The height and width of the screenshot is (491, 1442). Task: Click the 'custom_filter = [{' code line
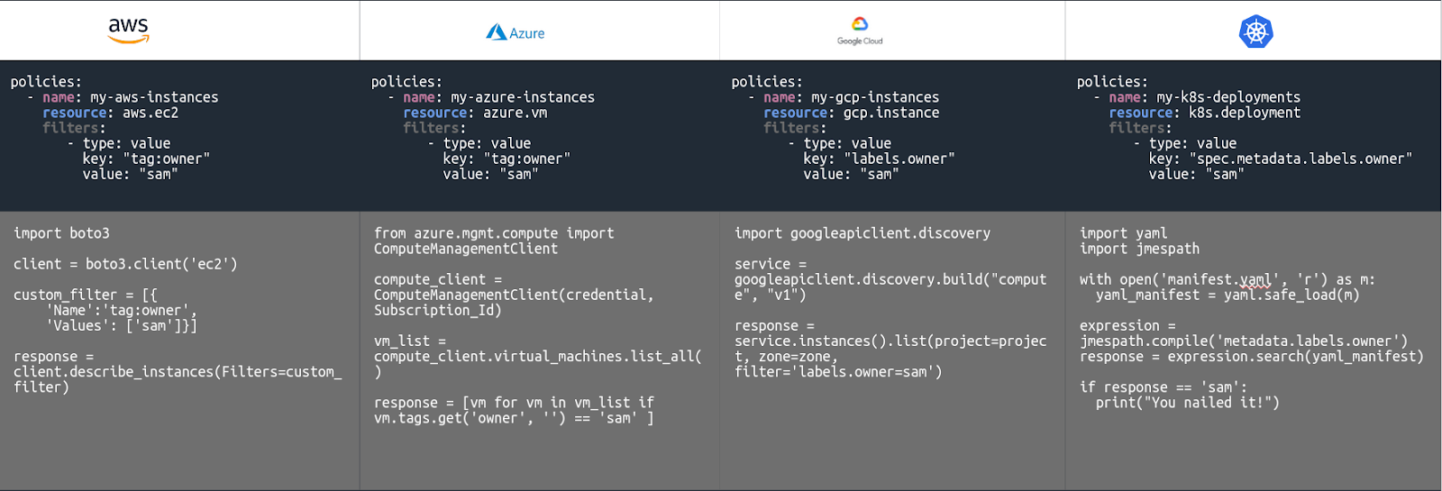[86, 295]
